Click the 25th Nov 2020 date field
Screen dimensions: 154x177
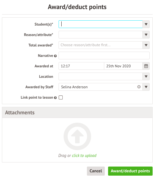click(x=123, y=66)
